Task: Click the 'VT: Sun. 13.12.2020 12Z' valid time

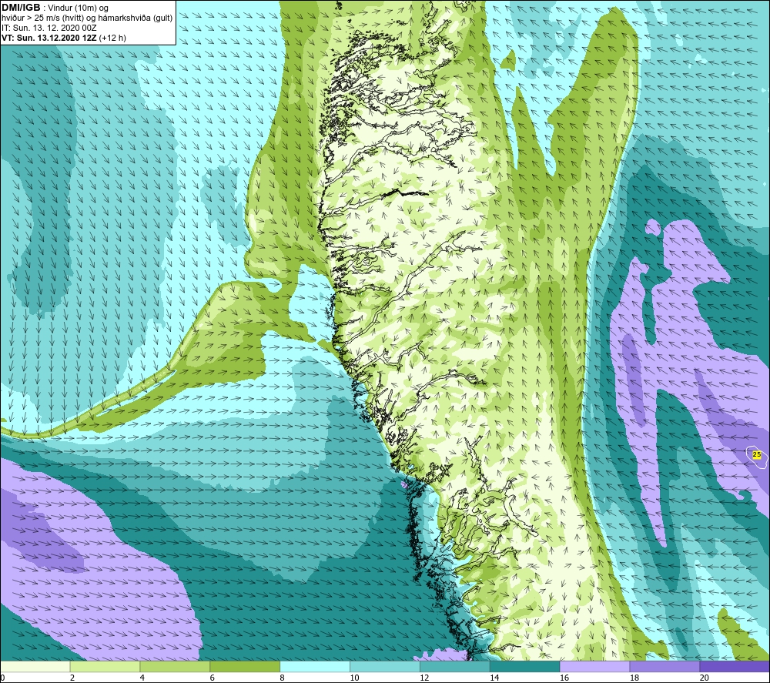Action: (49, 38)
